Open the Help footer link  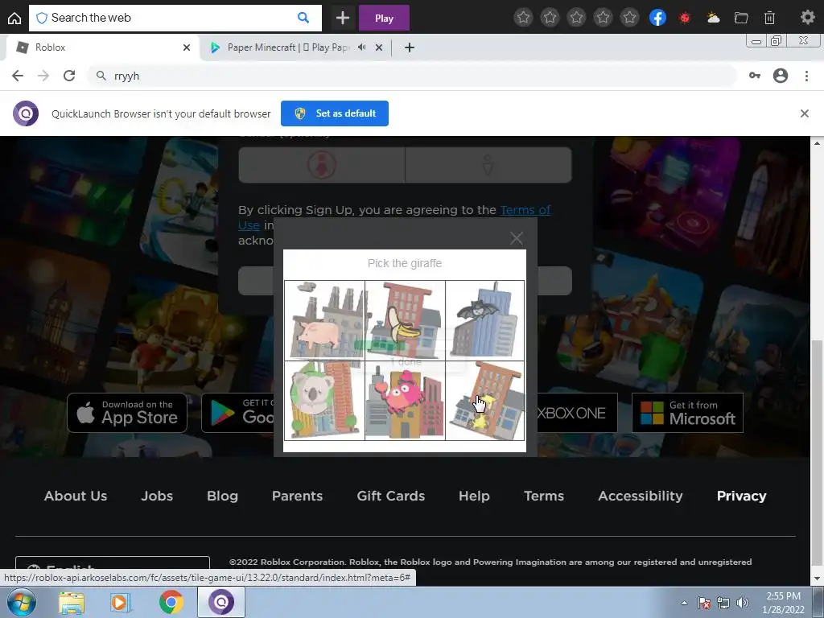[474, 496]
